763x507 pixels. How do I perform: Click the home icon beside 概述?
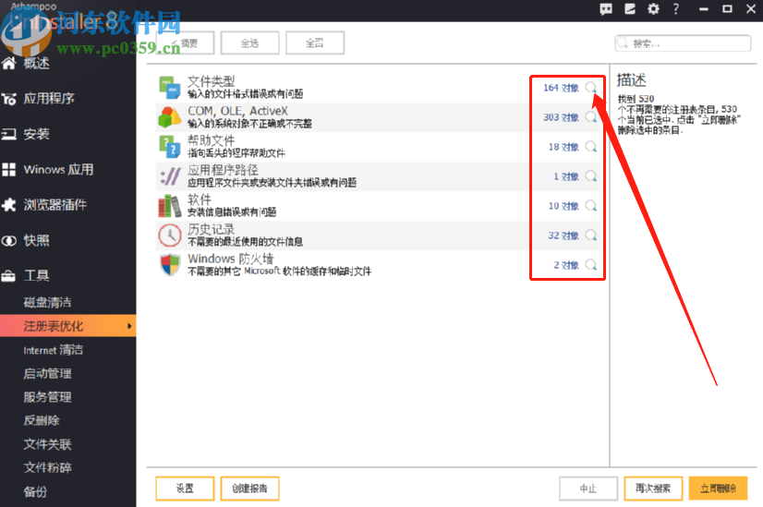click(x=8, y=63)
